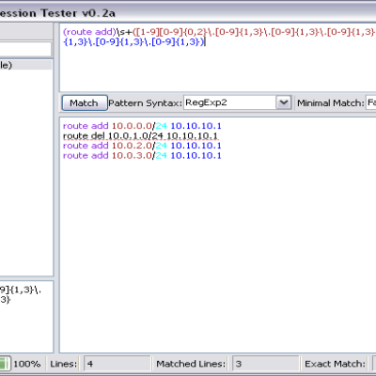
Task: Click the 'Lines:' status label
Action: coord(64,364)
